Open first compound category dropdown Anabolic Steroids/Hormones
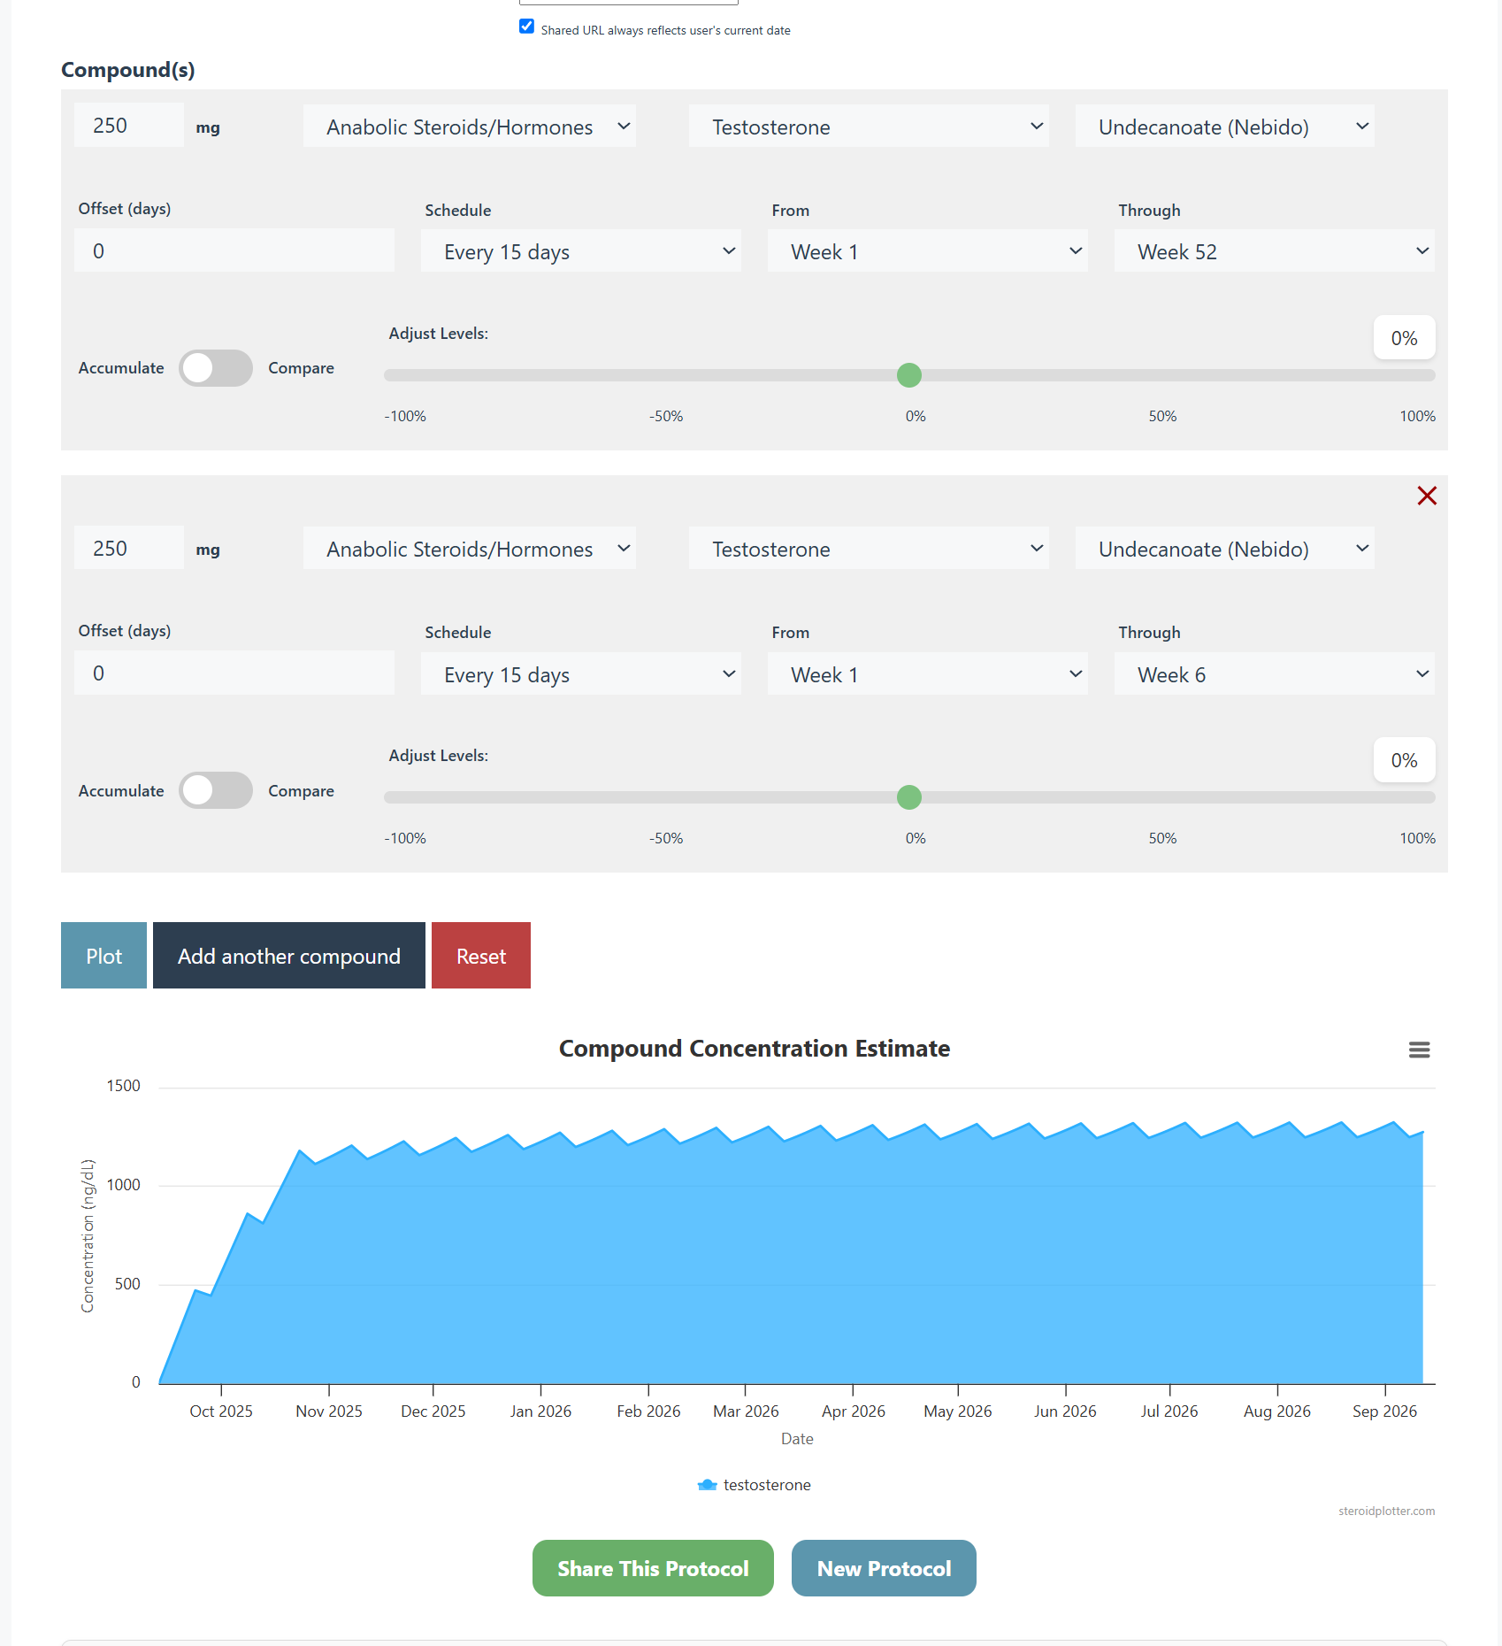 pos(469,127)
